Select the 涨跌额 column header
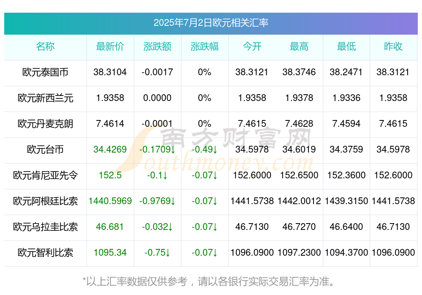The height and width of the screenshot is (295, 422). [157, 46]
